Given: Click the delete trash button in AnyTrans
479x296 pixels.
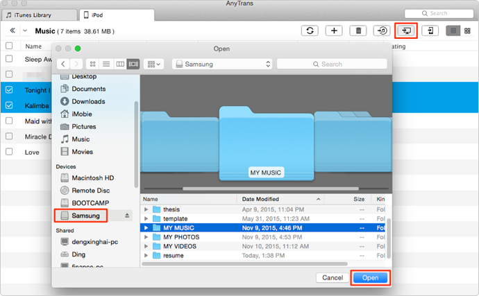Looking at the screenshot, I should click(x=358, y=31).
